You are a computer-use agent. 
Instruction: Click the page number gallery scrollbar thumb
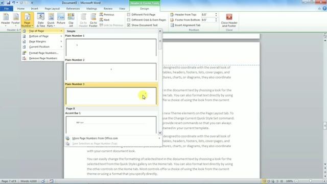click(x=160, y=41)
